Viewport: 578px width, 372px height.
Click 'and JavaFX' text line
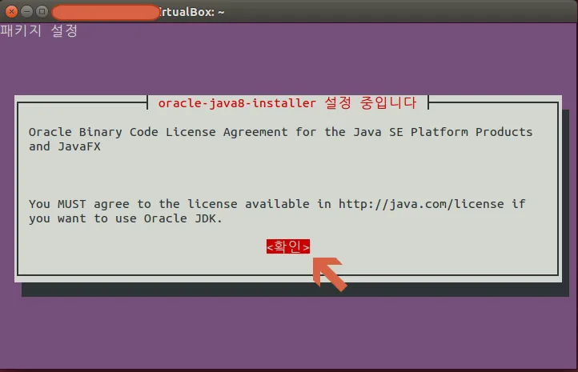point(65,146)
